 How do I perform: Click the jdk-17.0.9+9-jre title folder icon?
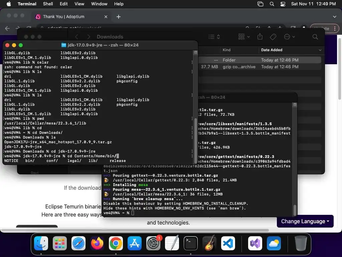pyautogui.click(x=64, y=45)
